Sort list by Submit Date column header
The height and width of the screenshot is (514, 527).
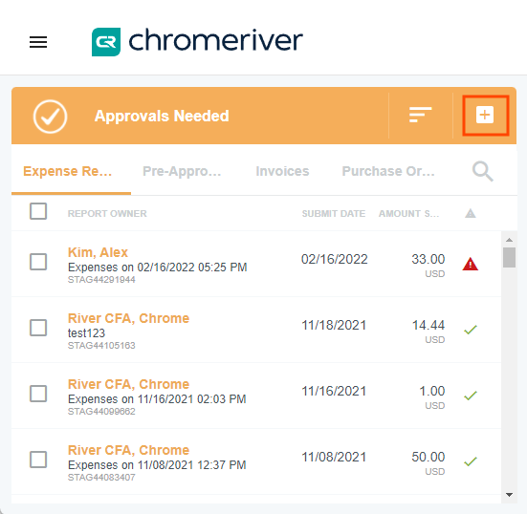334,213
